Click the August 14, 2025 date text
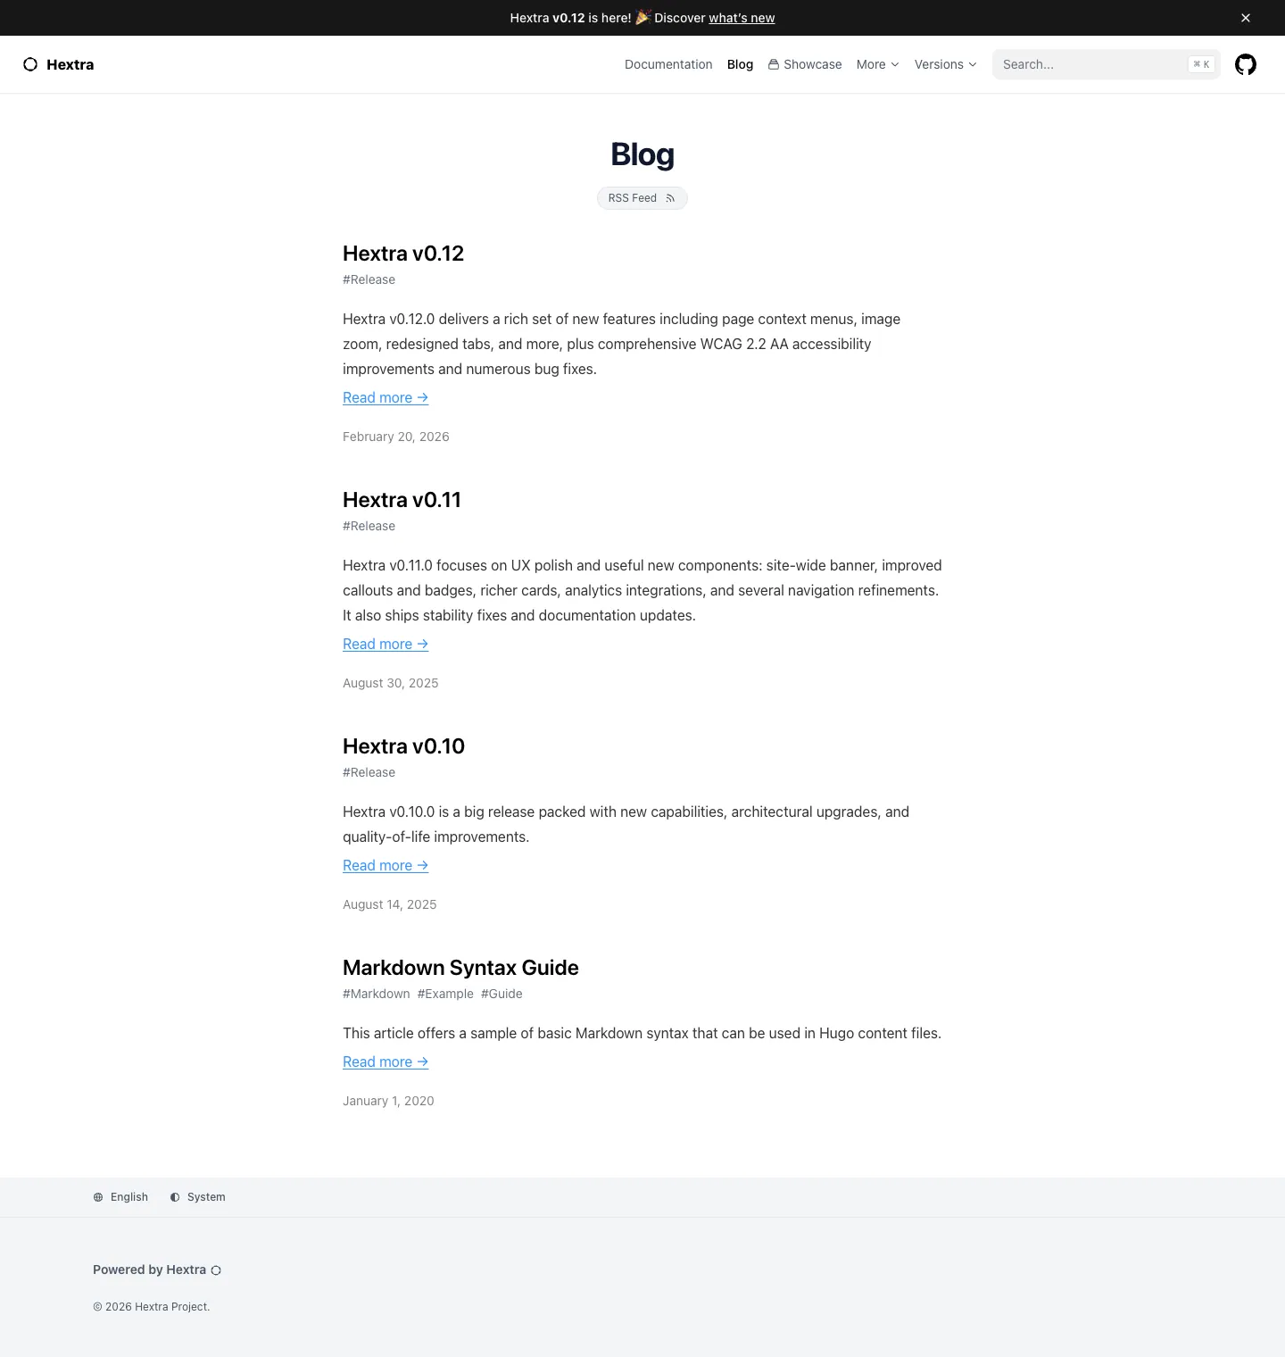1285x1357 pixels. pos(390,904)
